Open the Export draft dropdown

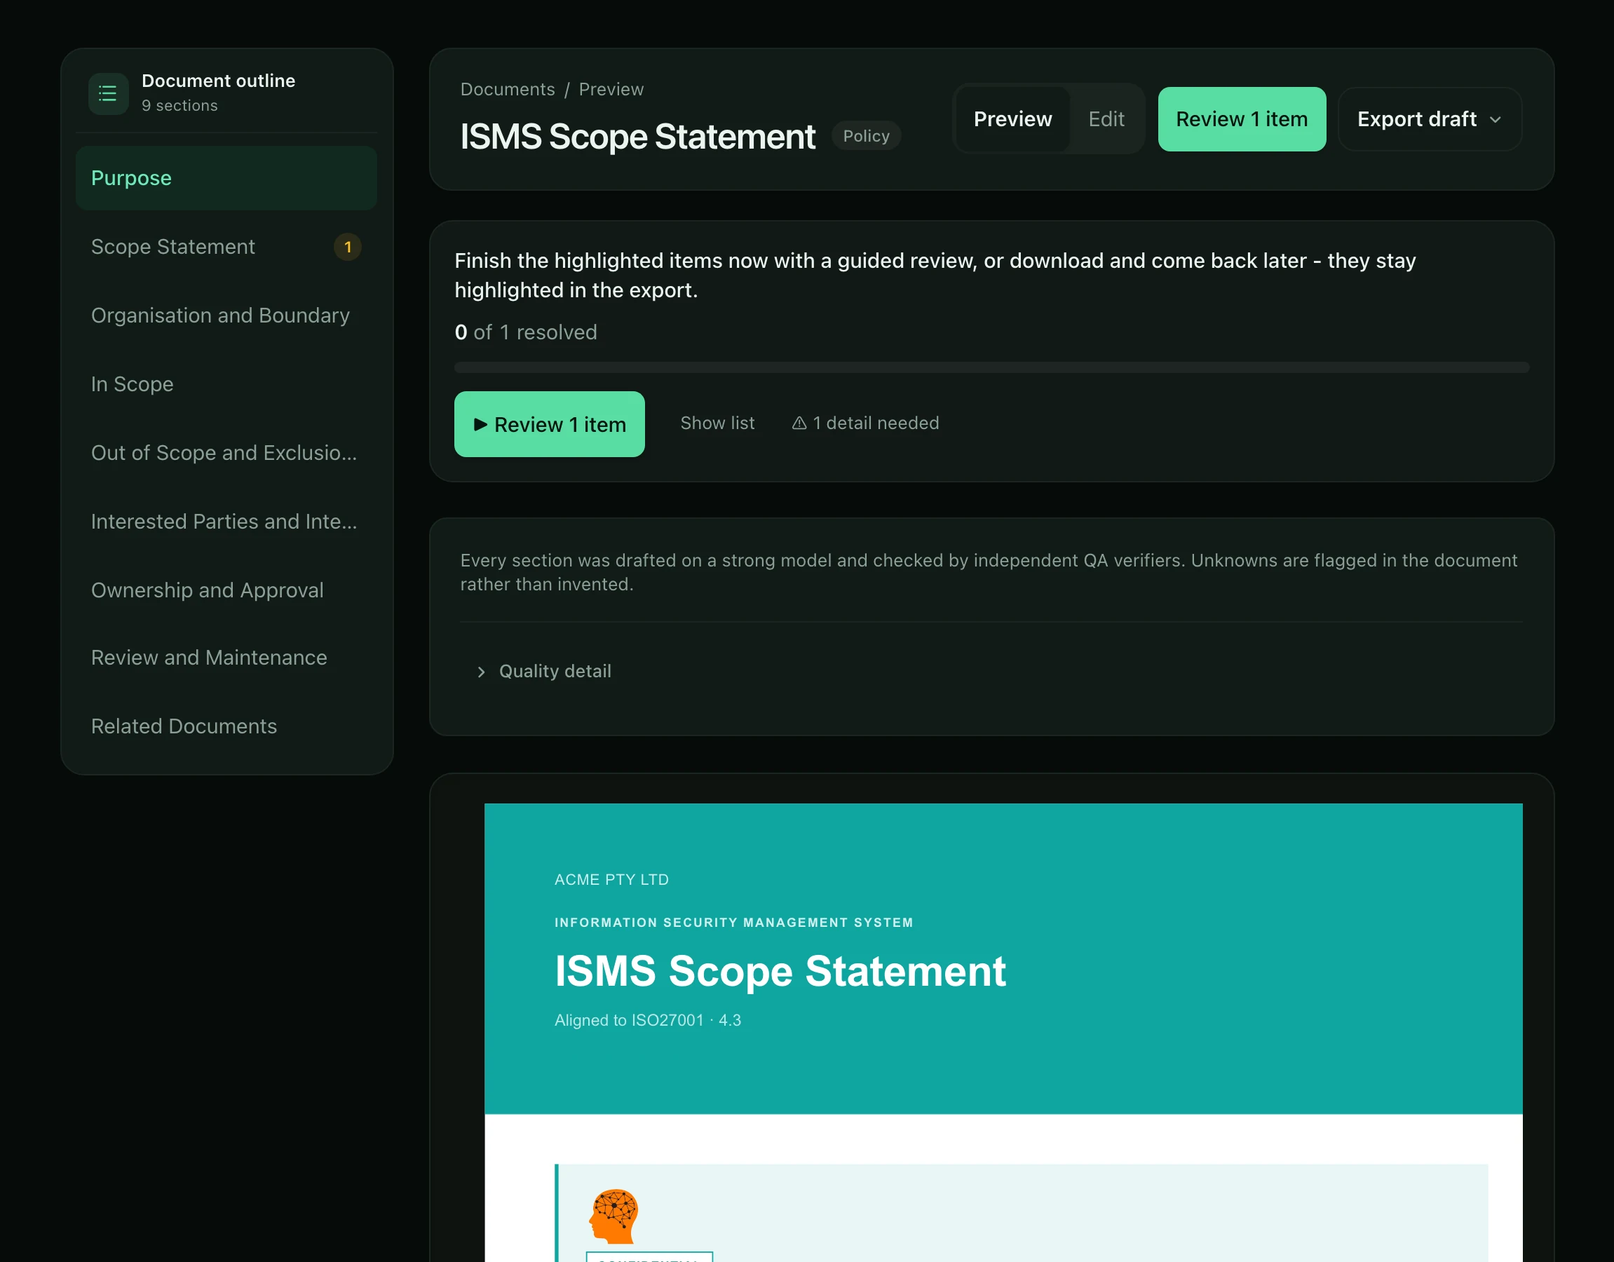point(1429,119)
